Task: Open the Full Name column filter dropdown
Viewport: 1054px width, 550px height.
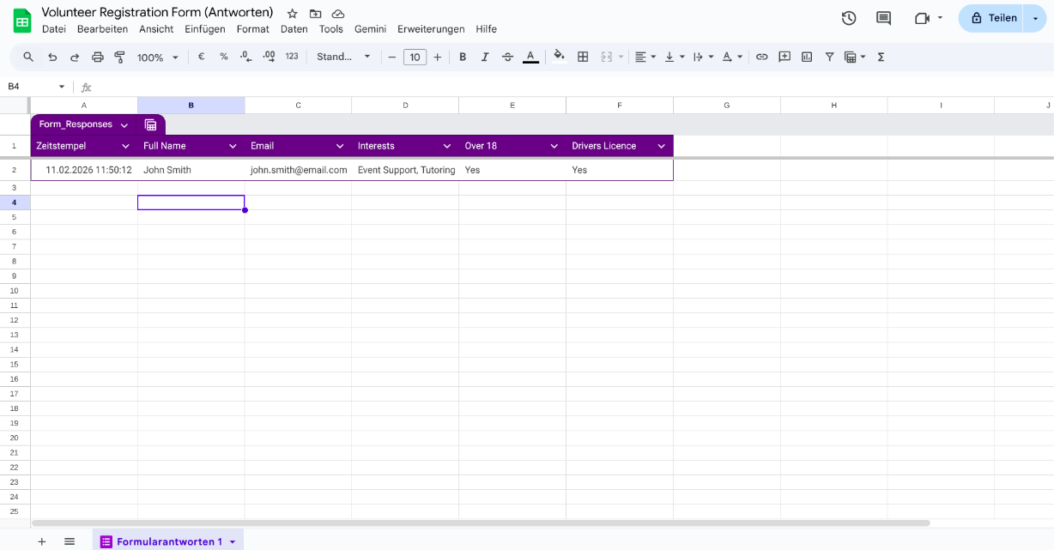Action: [x=233, y=146]
